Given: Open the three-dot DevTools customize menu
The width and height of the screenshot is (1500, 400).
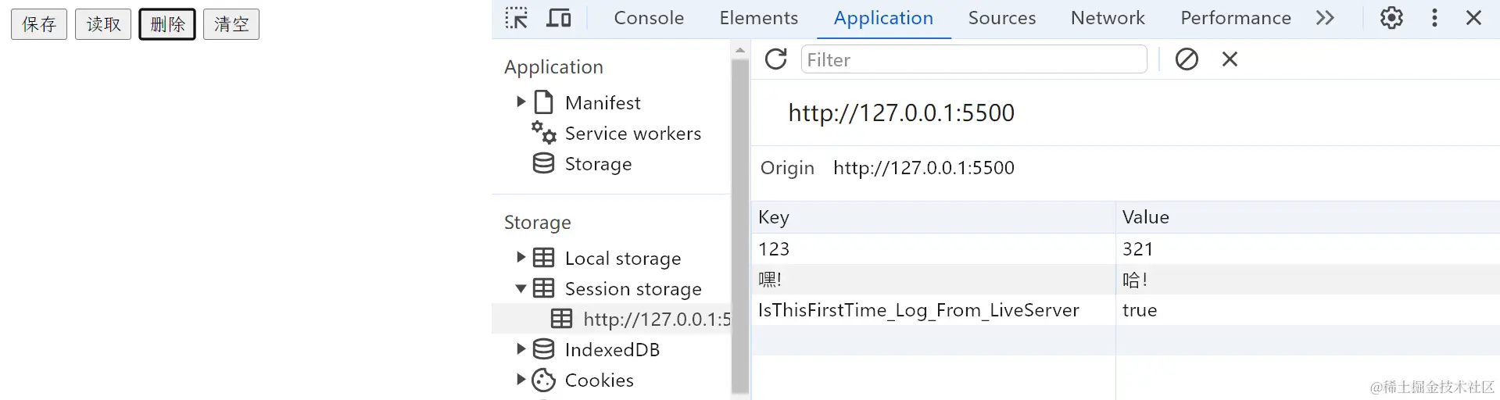Looking at the screenshot, I should [x=1434, y=18].
